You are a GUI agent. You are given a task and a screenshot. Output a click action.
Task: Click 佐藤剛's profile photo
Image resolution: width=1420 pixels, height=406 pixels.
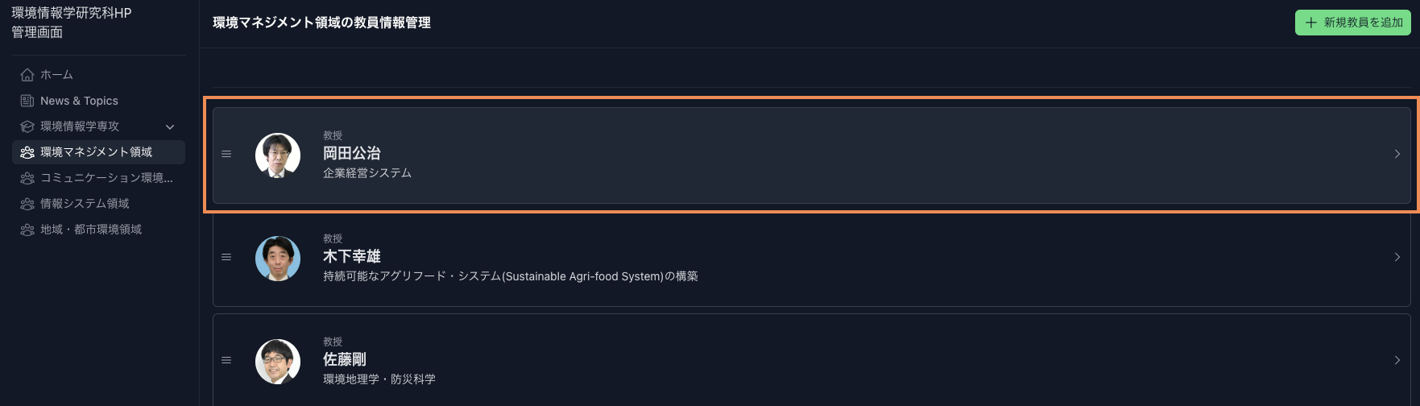click(278, 361)
